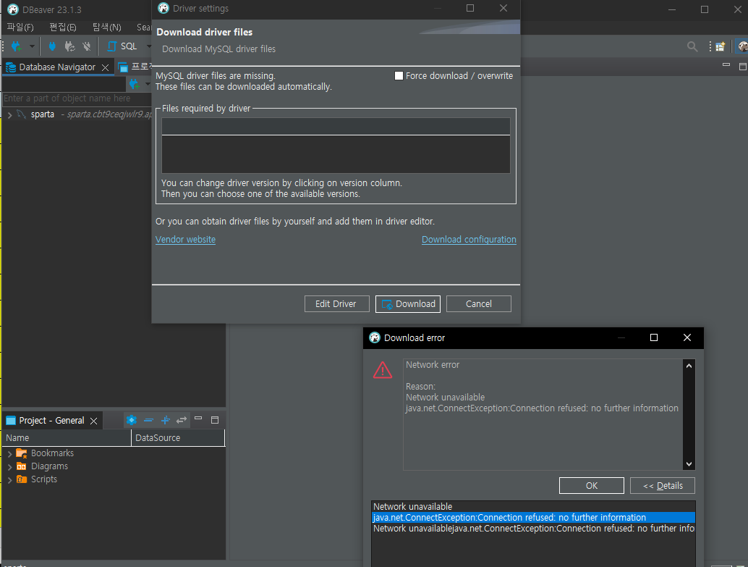Select highlighted java.net.ConnectException details row
This screenshot has width=748, height=567.
pyautogui.click(x=533, y=518)
